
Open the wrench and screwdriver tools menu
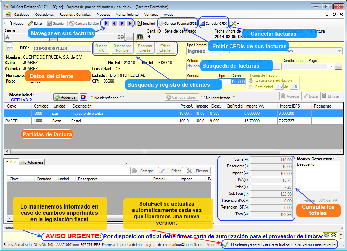[235, 23]
